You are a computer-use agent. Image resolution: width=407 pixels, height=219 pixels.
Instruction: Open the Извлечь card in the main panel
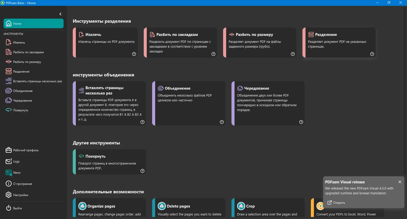pos(105,43)
